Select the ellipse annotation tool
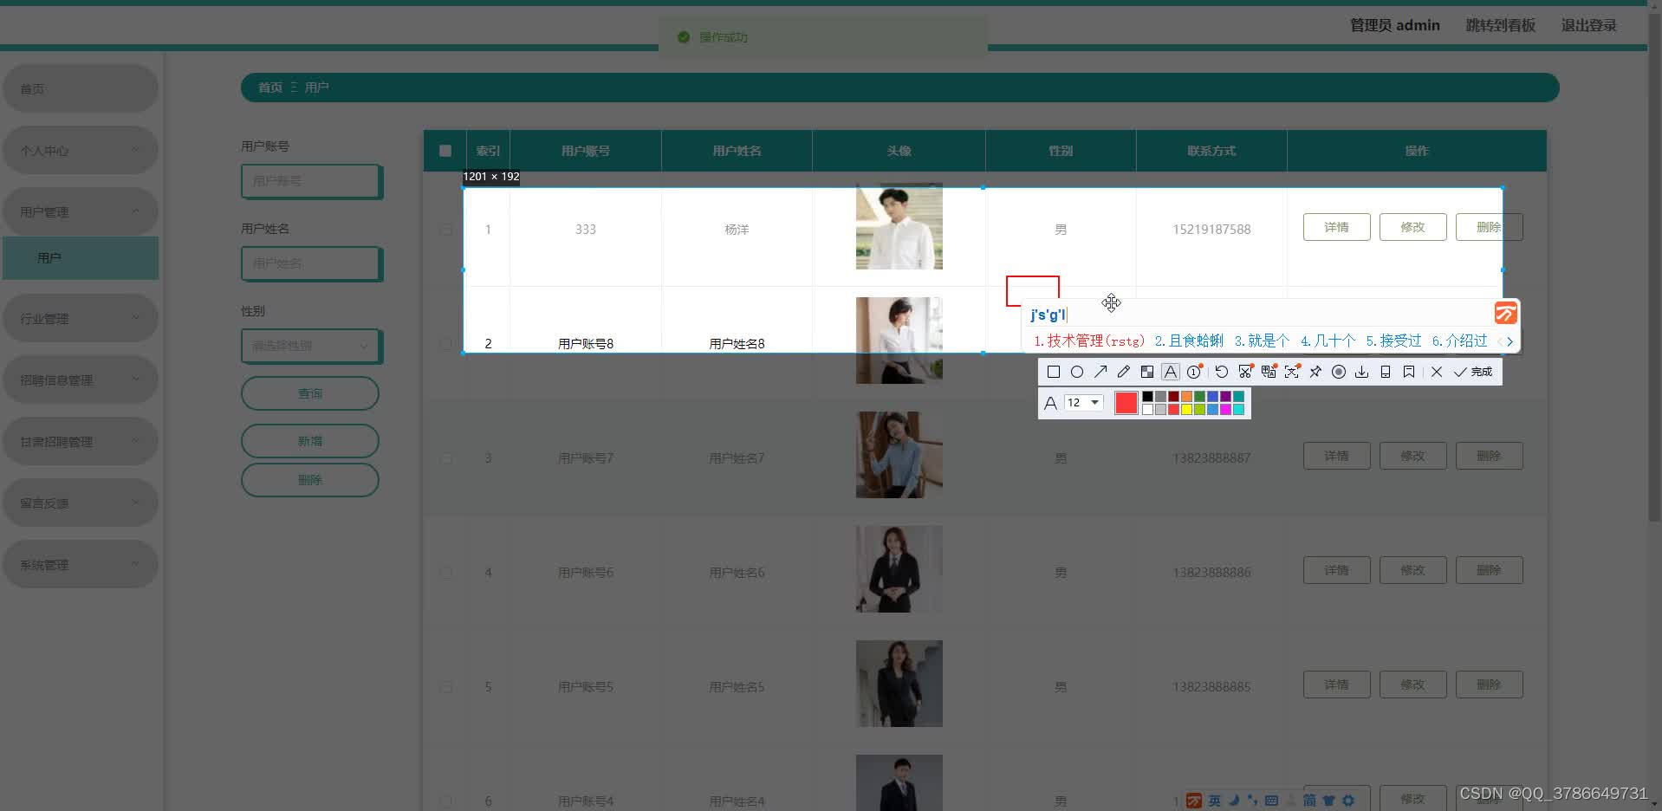The height and width of the screenshot is (811, 1662). (x=1077, y=372)
